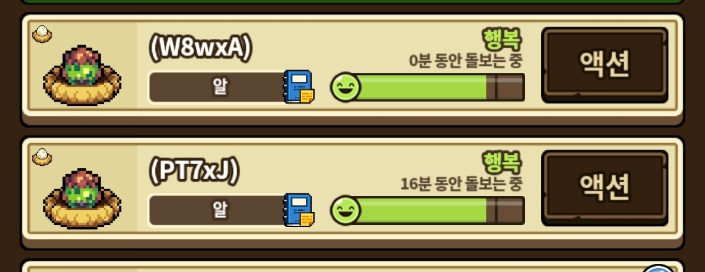Click the 행복 status label on W8wxA row
Image resolution: width=705 pixels, height=272 pixels.
[503, 40]
